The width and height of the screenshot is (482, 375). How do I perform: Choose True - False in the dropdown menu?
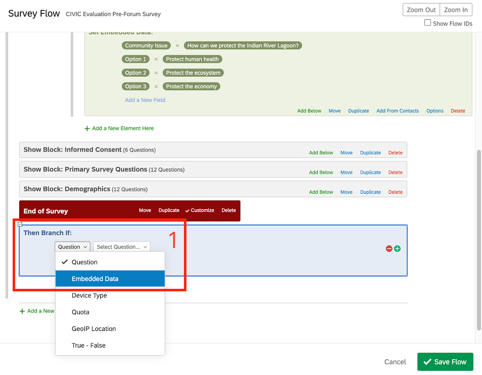tap(110, 345)
